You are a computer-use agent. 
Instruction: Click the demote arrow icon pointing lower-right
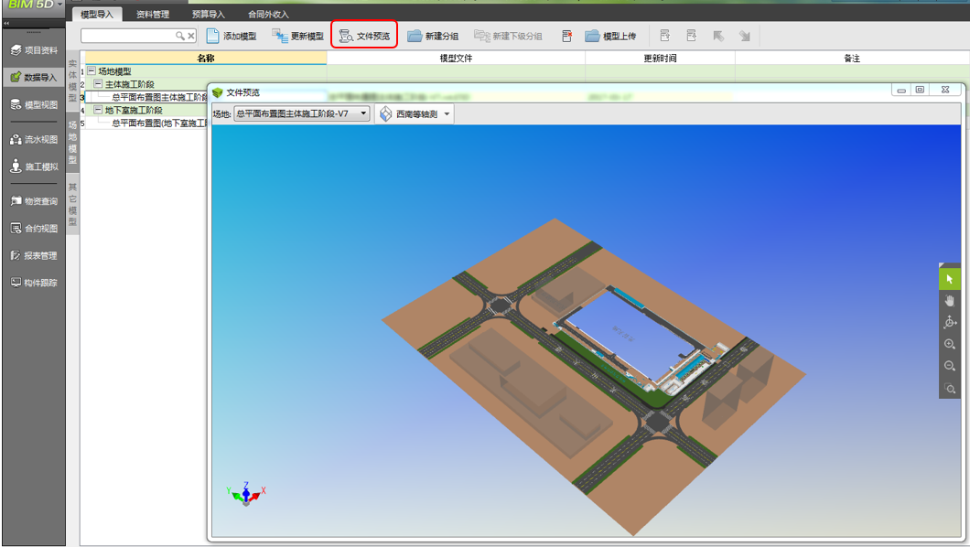click(744, 36)
